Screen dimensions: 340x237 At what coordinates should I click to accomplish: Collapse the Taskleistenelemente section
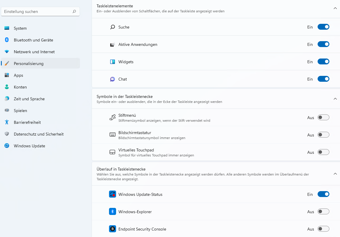pos(335,8)
